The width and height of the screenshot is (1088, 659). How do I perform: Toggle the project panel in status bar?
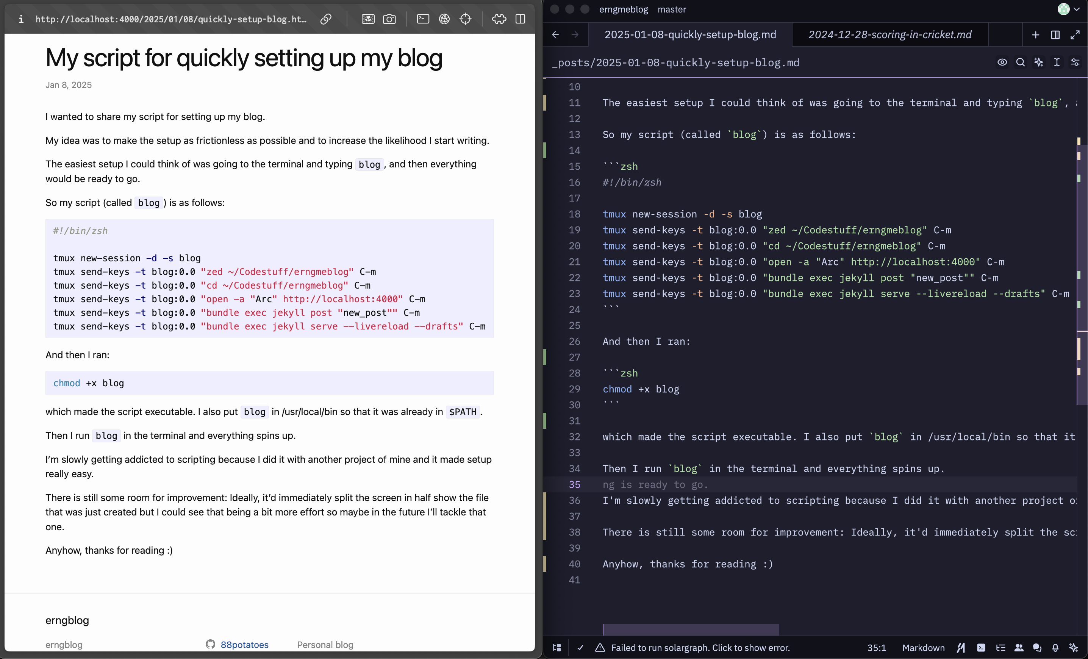pyautogui.click(x=557, y=648)
